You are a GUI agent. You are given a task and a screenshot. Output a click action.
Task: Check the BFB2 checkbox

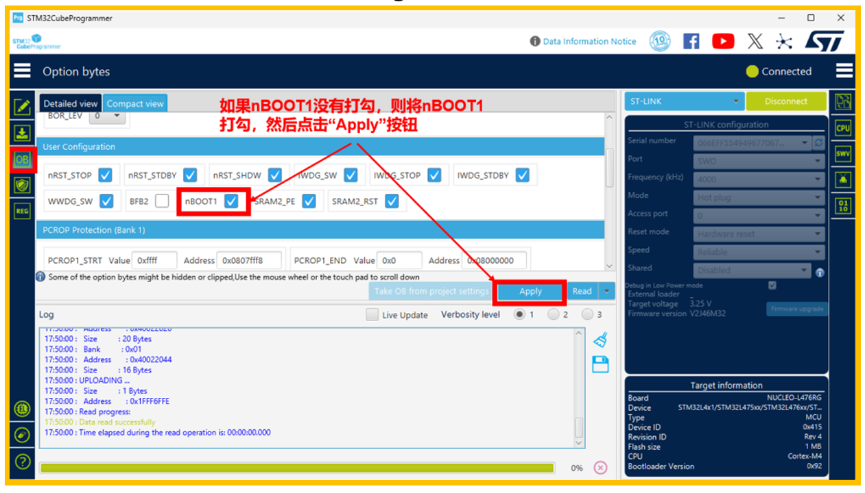click(x=162, y=201)
